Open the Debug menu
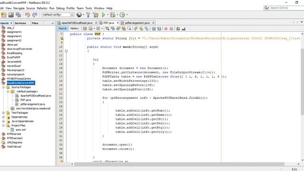This screenshot has height=171, width=304. pos(60,8)
